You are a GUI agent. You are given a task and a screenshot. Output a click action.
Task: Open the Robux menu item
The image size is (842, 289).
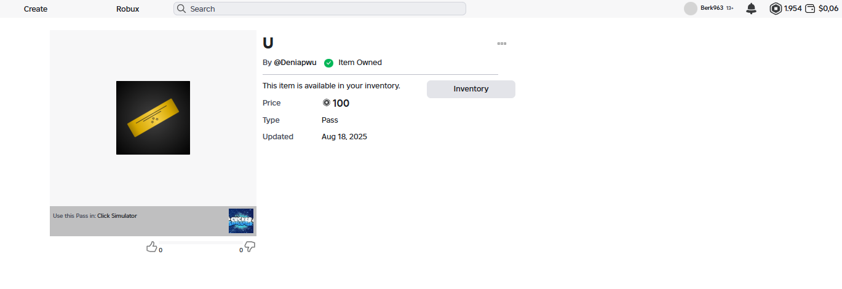127,9
